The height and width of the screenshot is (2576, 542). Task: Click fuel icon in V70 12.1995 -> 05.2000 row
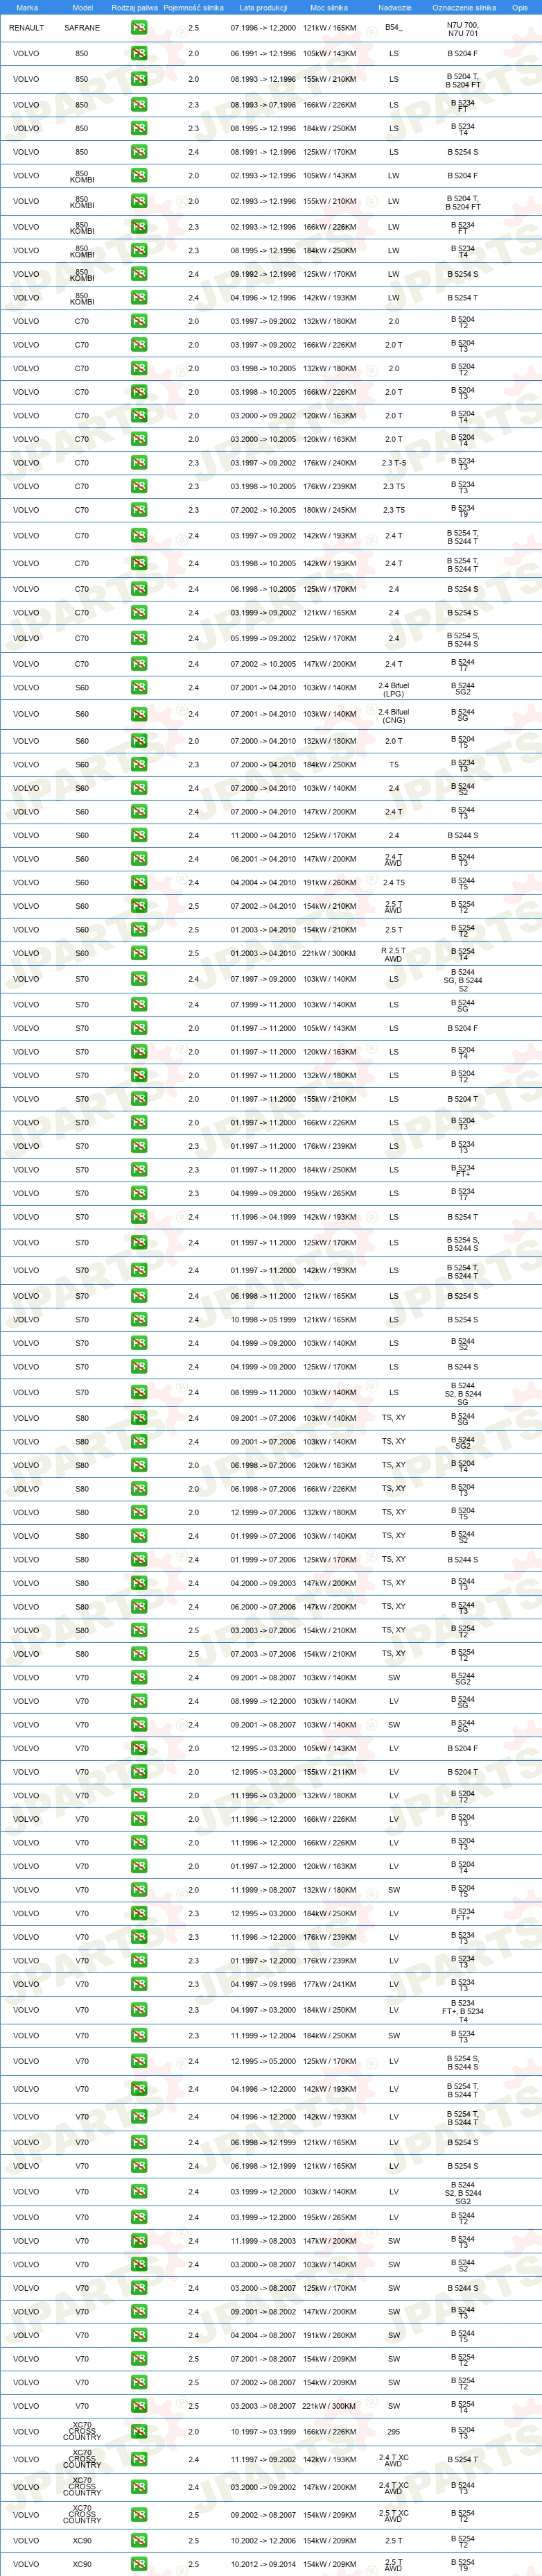(139, 2061)
